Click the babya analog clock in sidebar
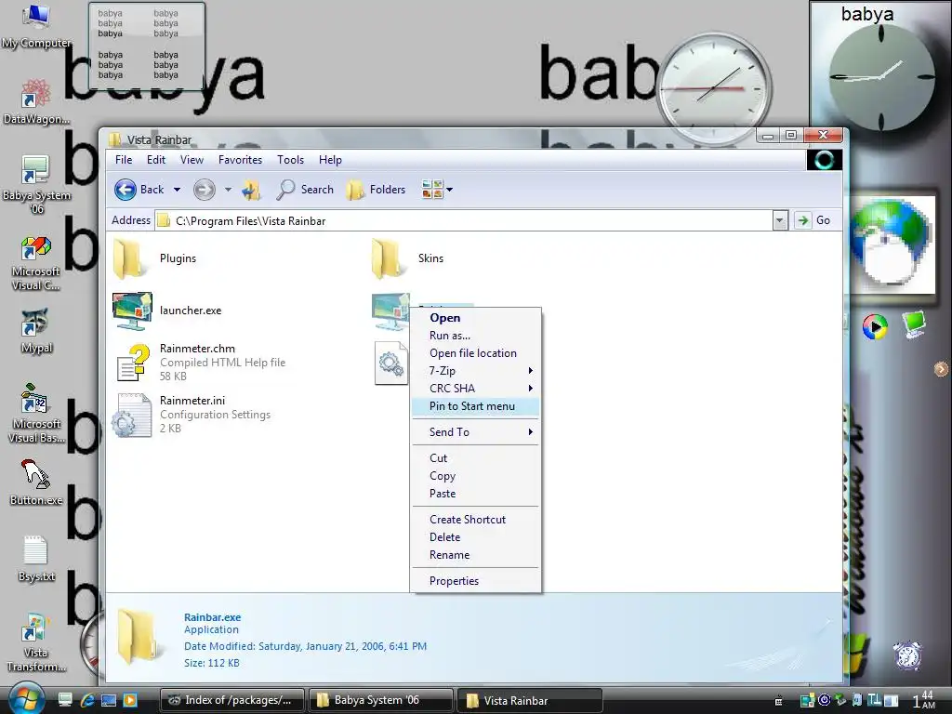The width and height of the screenshot is (952, 714). pos(881,77)
